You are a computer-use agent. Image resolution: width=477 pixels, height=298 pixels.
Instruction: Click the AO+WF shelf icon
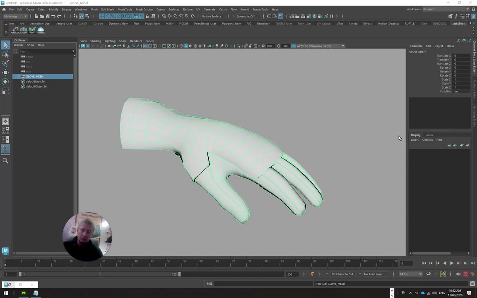click(x=24, y=30)
